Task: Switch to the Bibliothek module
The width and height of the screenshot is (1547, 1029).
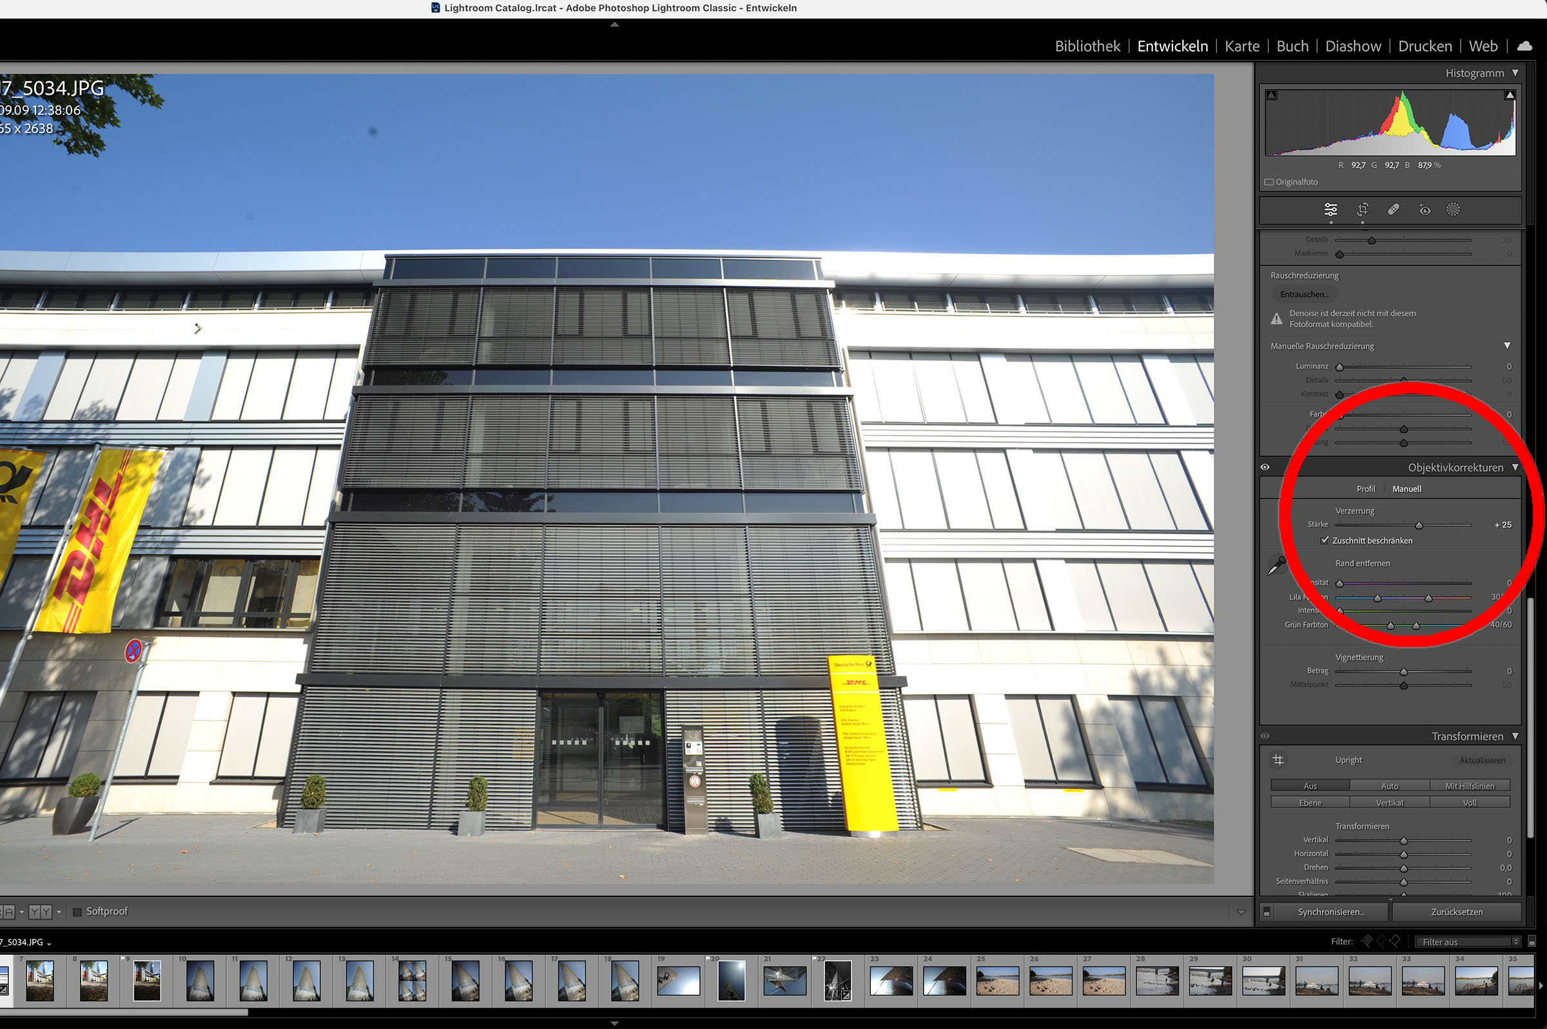Action: pos(1087,46)
